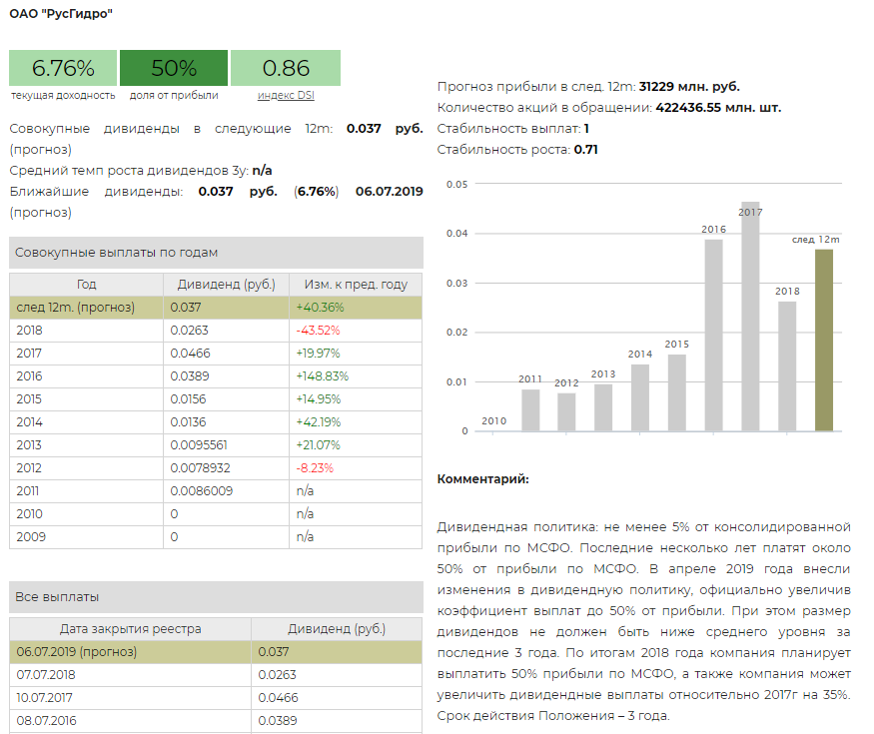Image resolution: width=874 pixels, height=734 pixels.
Task: Click the Изм. к пред. году column header
Action: point(356,285)
